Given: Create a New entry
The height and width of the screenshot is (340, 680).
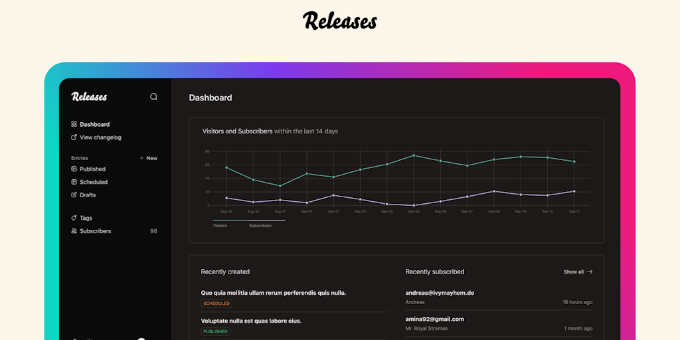Looking at the screenshot, I should pyautogui.click(x=148, y=158).
